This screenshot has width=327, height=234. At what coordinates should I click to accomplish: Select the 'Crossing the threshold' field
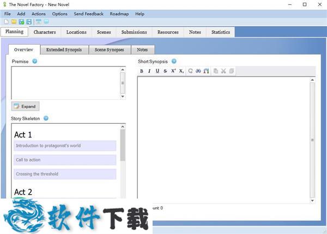65,174
